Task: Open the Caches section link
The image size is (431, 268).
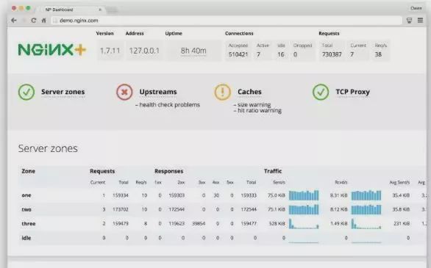Action: [249, 92]
